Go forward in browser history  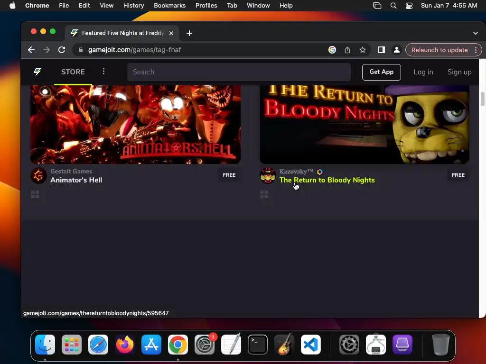47,50
